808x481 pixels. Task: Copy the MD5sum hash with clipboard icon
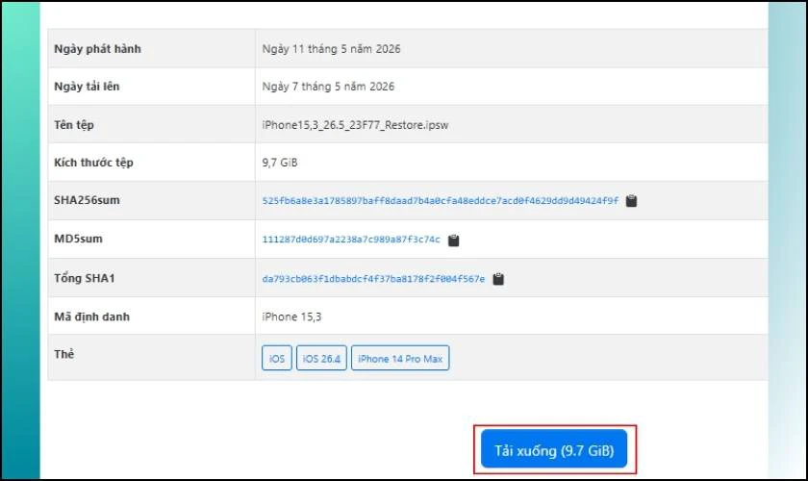pyautogui.click(x=453, y=240)
